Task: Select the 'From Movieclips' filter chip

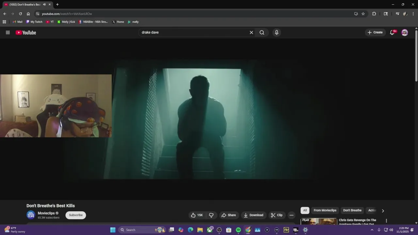Action: (x=325, y=211)
